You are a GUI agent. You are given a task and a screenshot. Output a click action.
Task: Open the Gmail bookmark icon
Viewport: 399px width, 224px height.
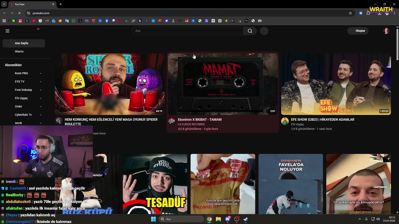(47, 21)
